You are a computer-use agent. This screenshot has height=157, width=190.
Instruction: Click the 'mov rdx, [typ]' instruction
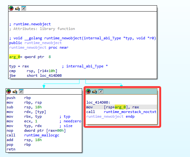click(x=26, y=112)
